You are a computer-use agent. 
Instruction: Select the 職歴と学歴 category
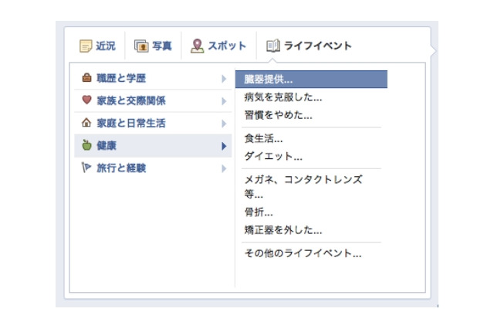pyautogui.click(x=153, y=78)
